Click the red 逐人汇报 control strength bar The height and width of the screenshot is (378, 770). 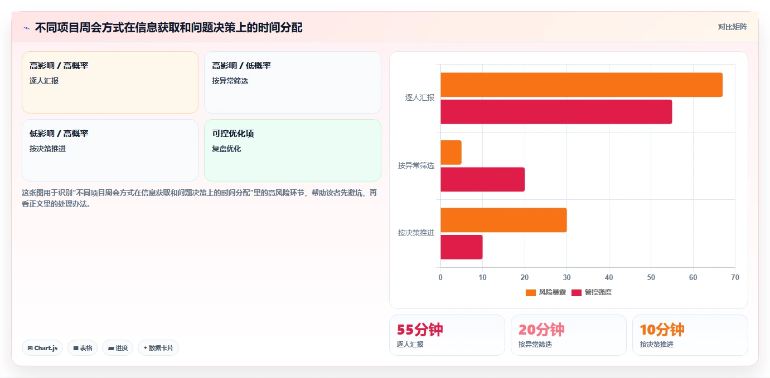pos(556,112)
